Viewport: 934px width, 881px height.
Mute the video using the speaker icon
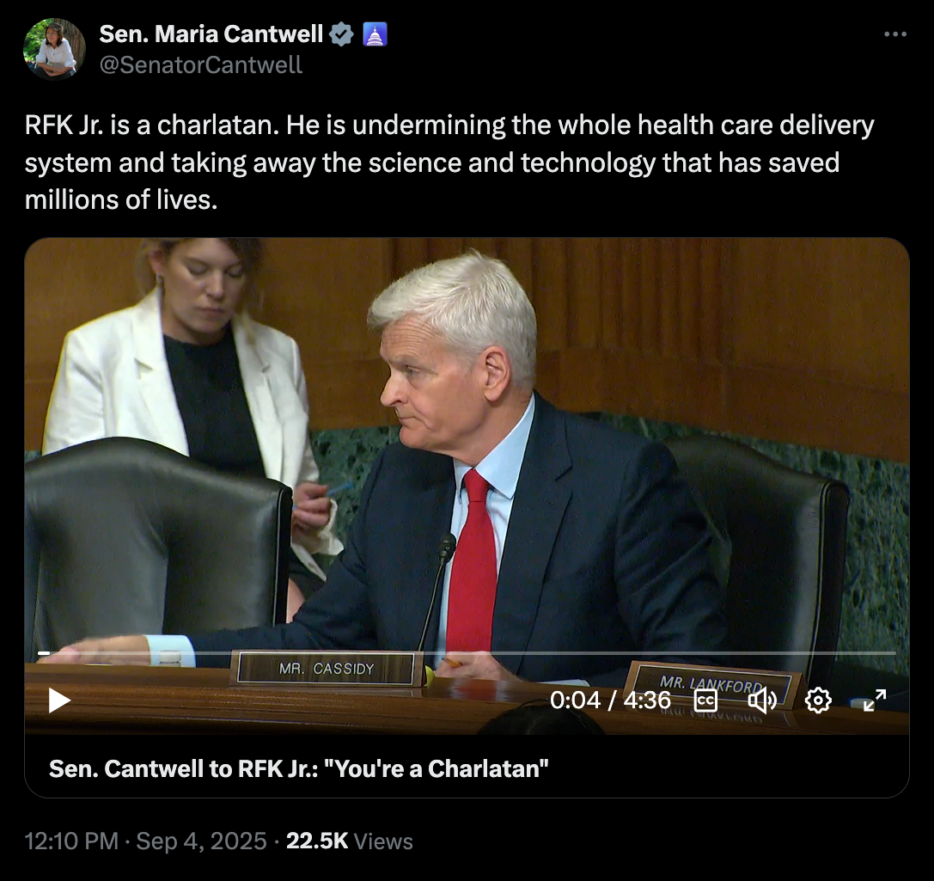click(x=762, y=700)
